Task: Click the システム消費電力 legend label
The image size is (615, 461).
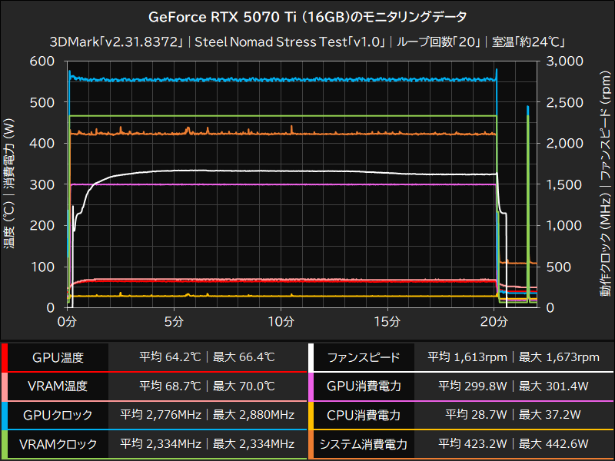Action: tap(361, 444)
